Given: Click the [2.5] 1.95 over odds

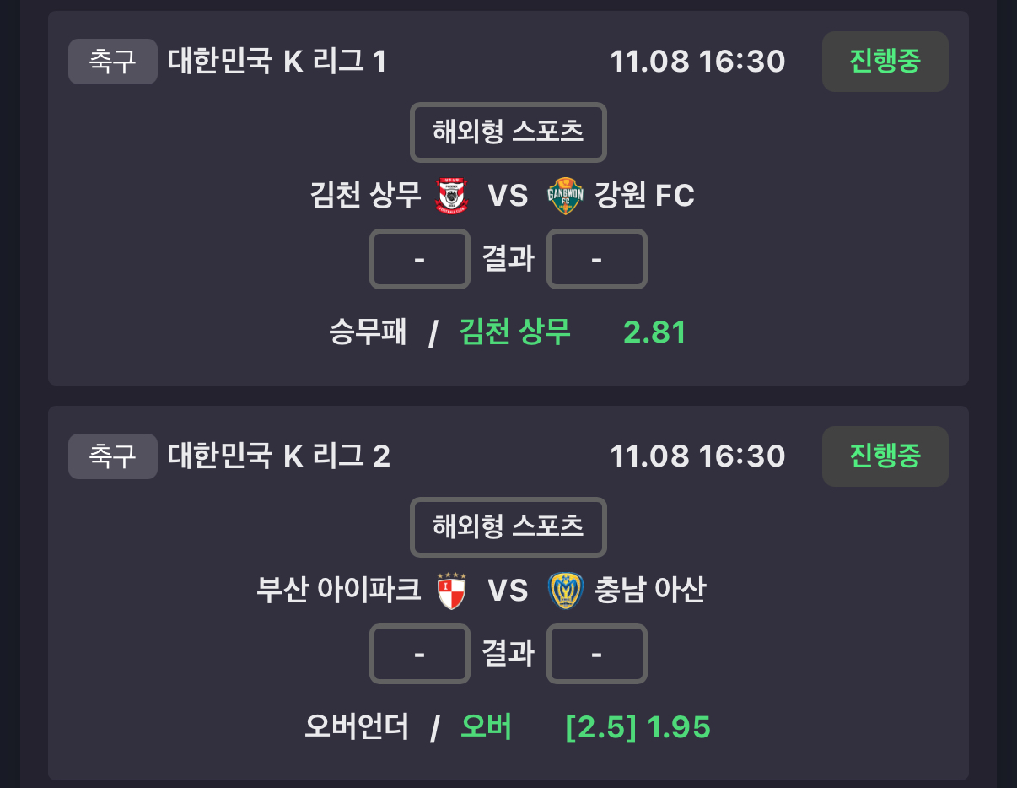Looking at the screenshot, I should pyautogui.click(x=638, y=727).
